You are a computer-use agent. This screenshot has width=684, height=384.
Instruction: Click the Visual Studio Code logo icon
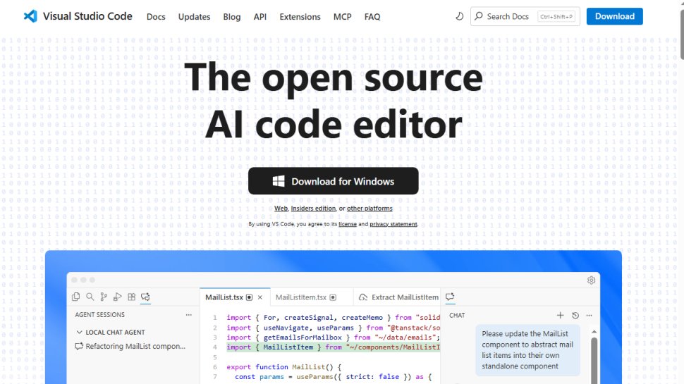[x=30, y=17]
